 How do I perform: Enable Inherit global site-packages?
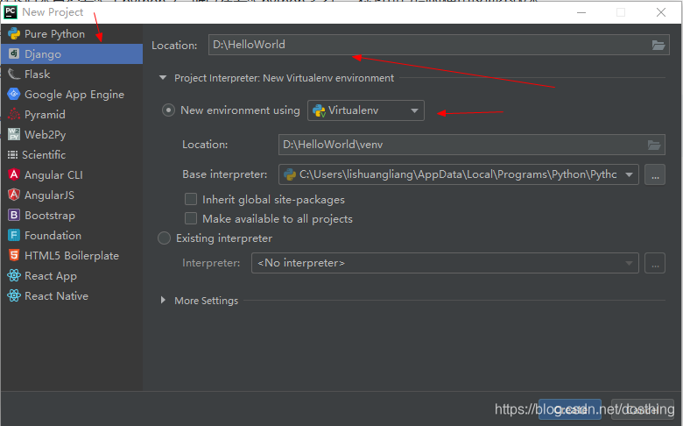pyautogui.click(x=191, y=199)
